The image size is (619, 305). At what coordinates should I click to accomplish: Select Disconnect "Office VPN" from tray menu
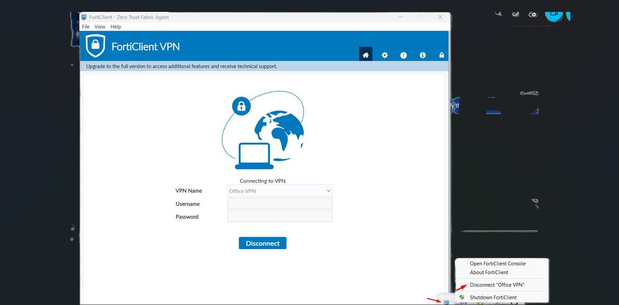(x=497, y=285)
